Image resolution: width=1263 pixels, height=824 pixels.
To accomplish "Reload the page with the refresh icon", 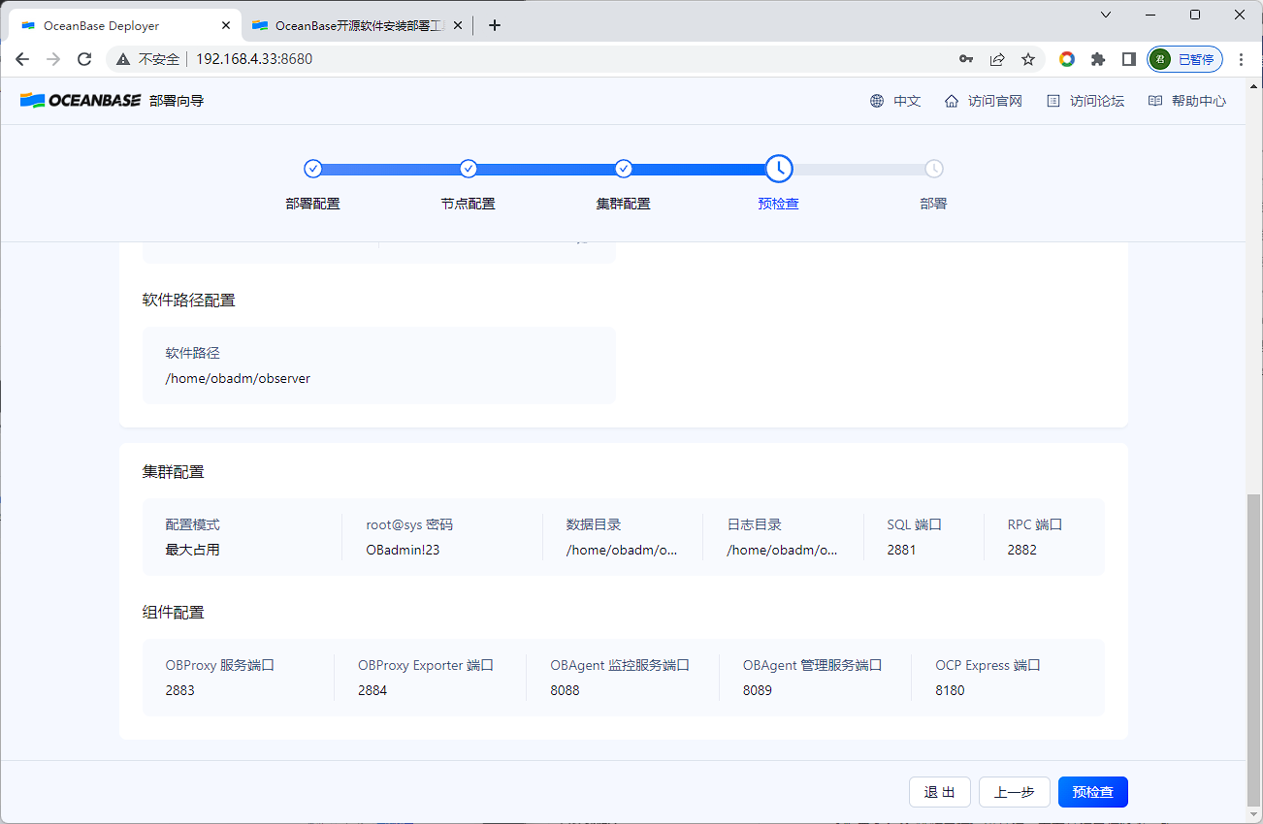I will pos(84,59).
